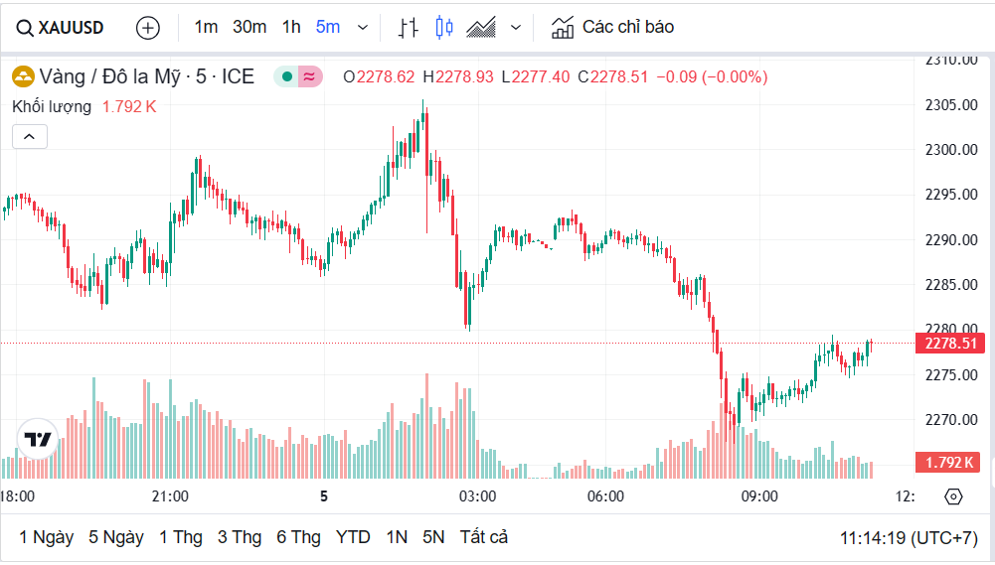
Task: Select the candlestick chart style icon
Action: tap(444, 28)
